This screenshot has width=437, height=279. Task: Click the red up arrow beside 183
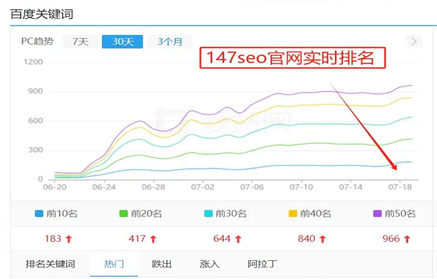69,239
